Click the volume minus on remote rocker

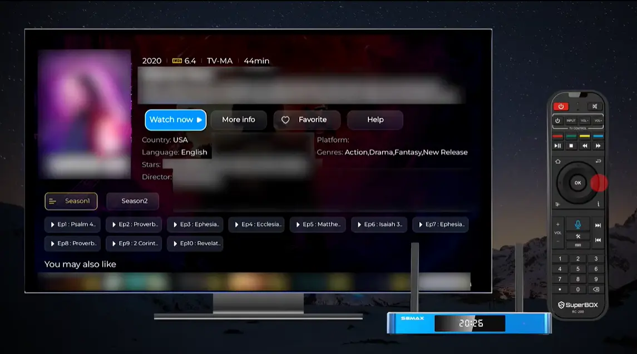pyautogui.click(x=558, y=241)
